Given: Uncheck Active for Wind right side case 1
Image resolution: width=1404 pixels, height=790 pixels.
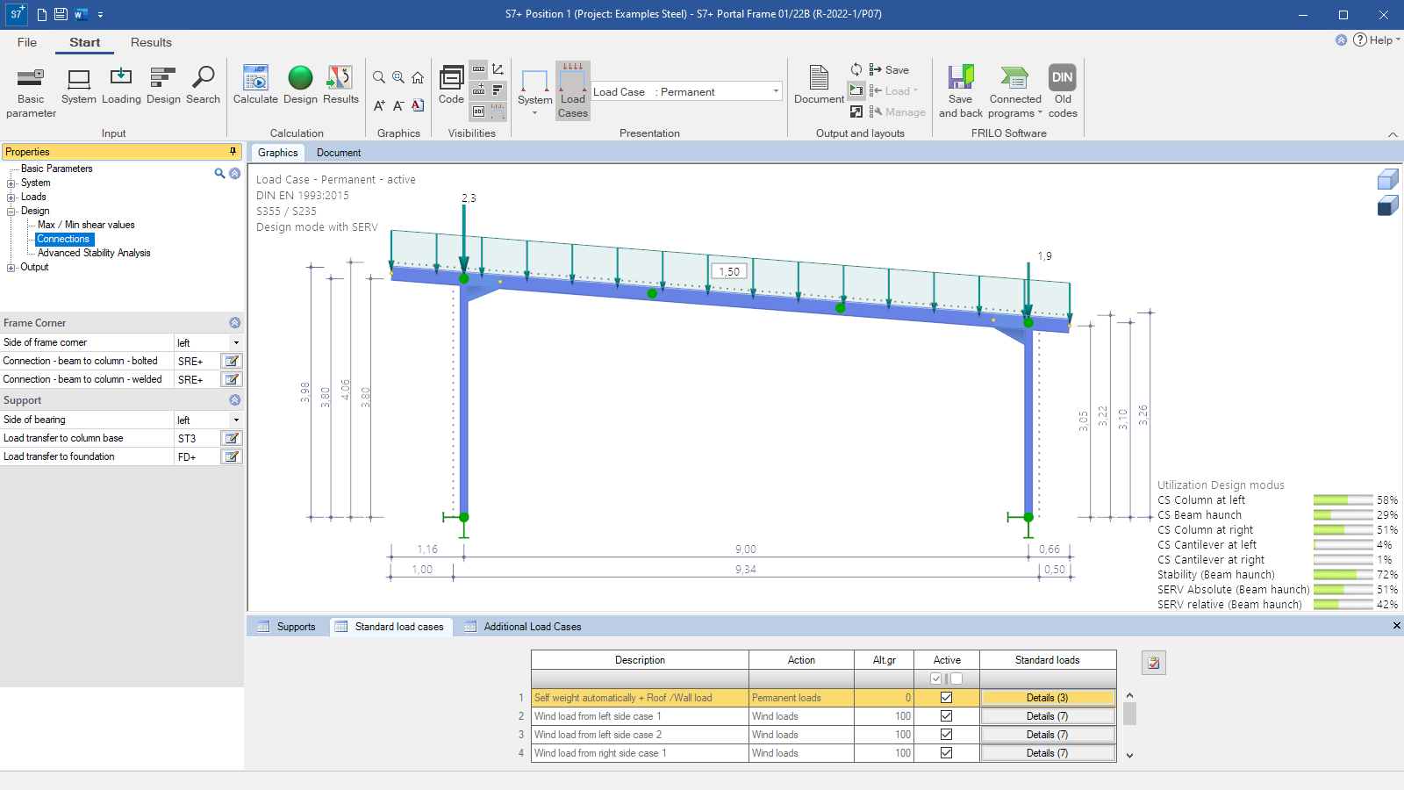Looking at the screenshot, I should (x=946, y=753).
